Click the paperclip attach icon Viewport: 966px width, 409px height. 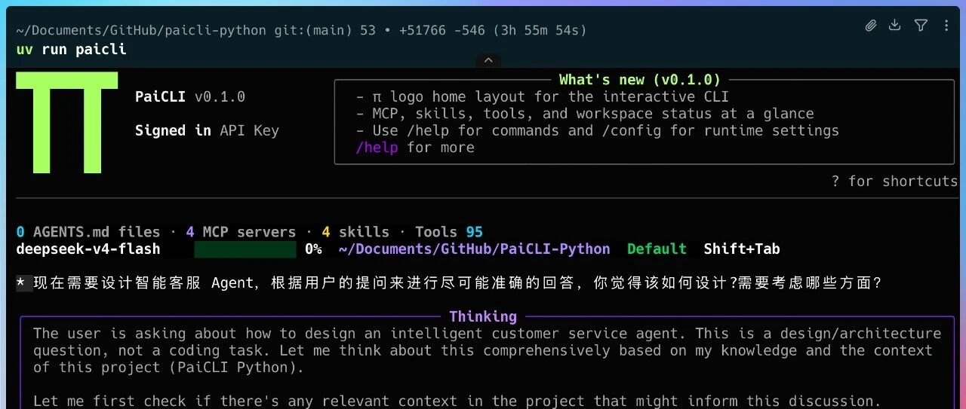pos(871,26)
